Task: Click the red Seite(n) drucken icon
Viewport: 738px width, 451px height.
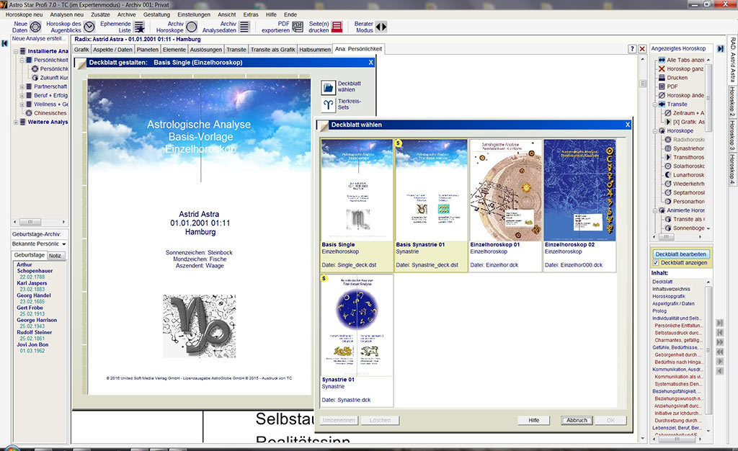Action: pyautogui.click(x=337, y=27)
